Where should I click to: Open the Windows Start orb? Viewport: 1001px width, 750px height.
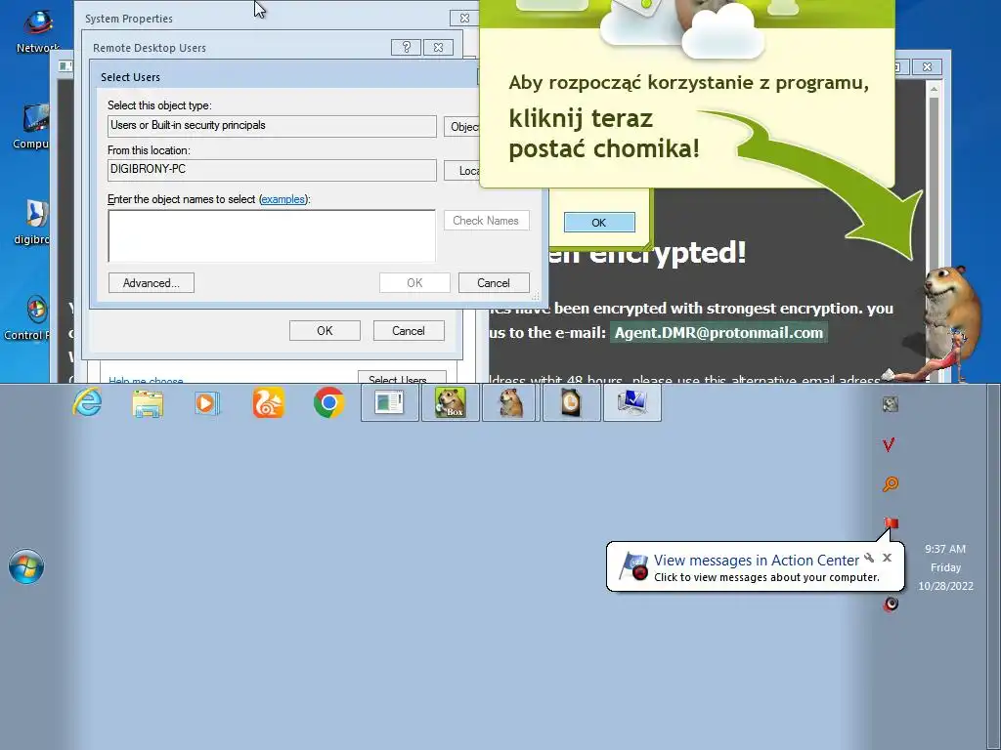(x=26, y=566)
